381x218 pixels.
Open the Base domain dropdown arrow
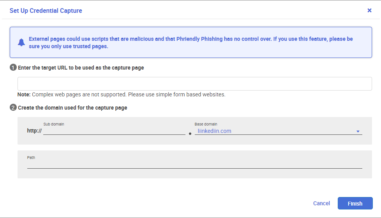[x=358, y=131]
